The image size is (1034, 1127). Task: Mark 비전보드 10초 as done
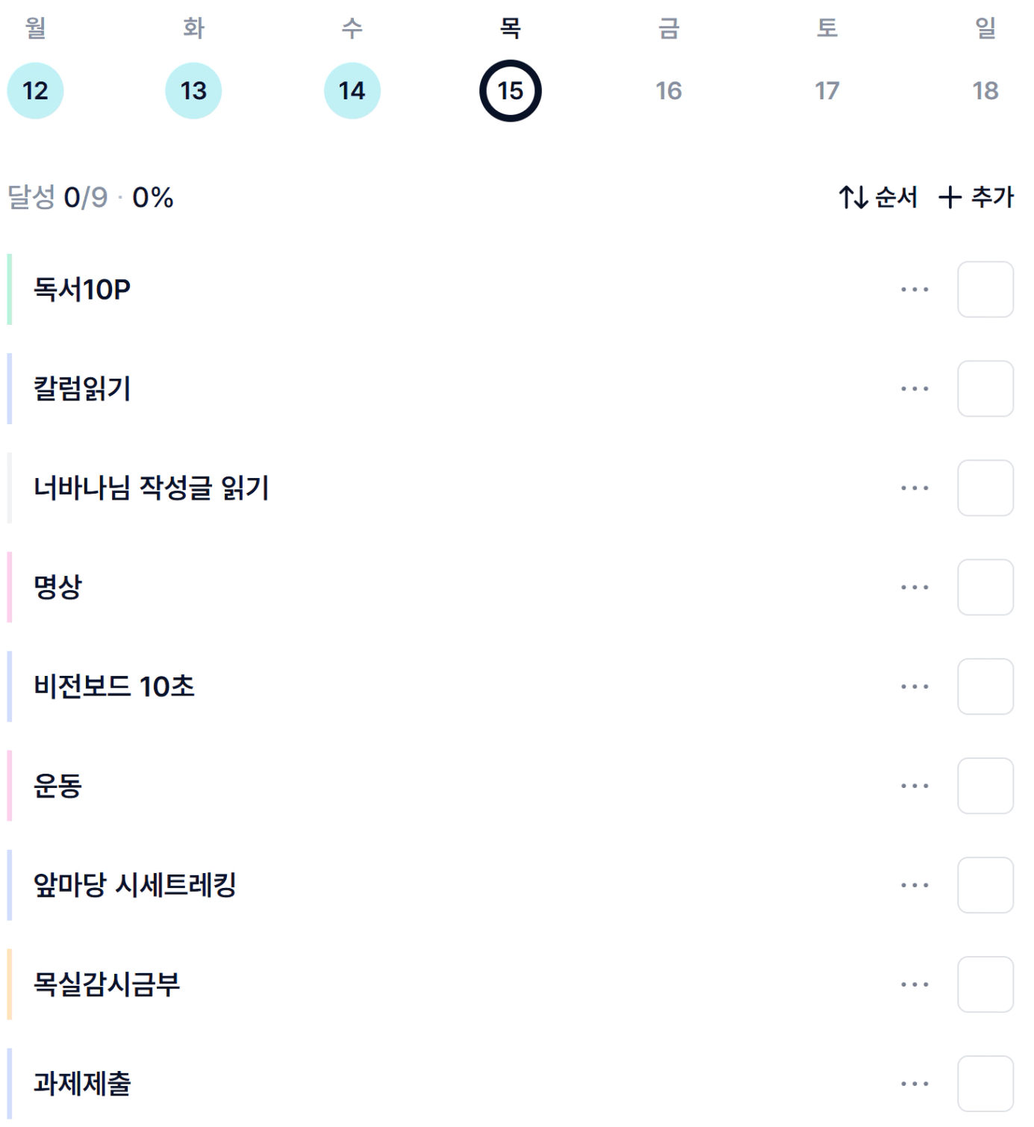coord(985,686)
